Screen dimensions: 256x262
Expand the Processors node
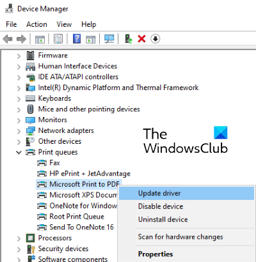pyautogui.click(x=19, y=238)
